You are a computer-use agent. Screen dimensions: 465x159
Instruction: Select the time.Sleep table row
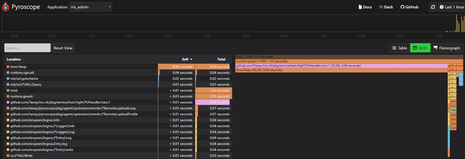(x=118, y=67)
